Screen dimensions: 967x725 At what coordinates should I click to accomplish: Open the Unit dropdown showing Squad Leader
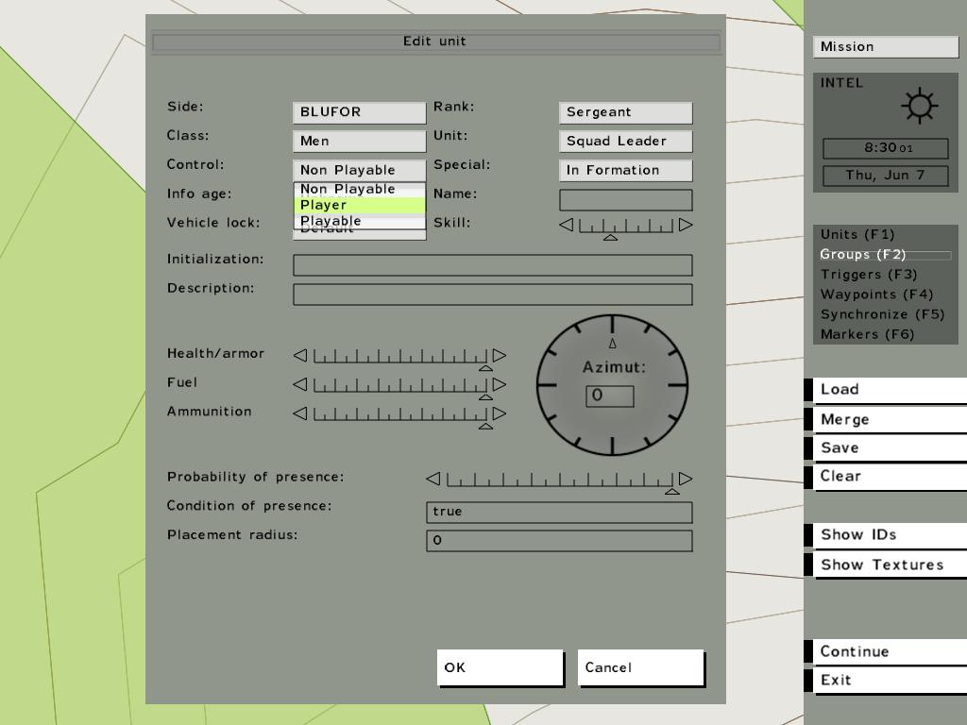pos(626,142)
